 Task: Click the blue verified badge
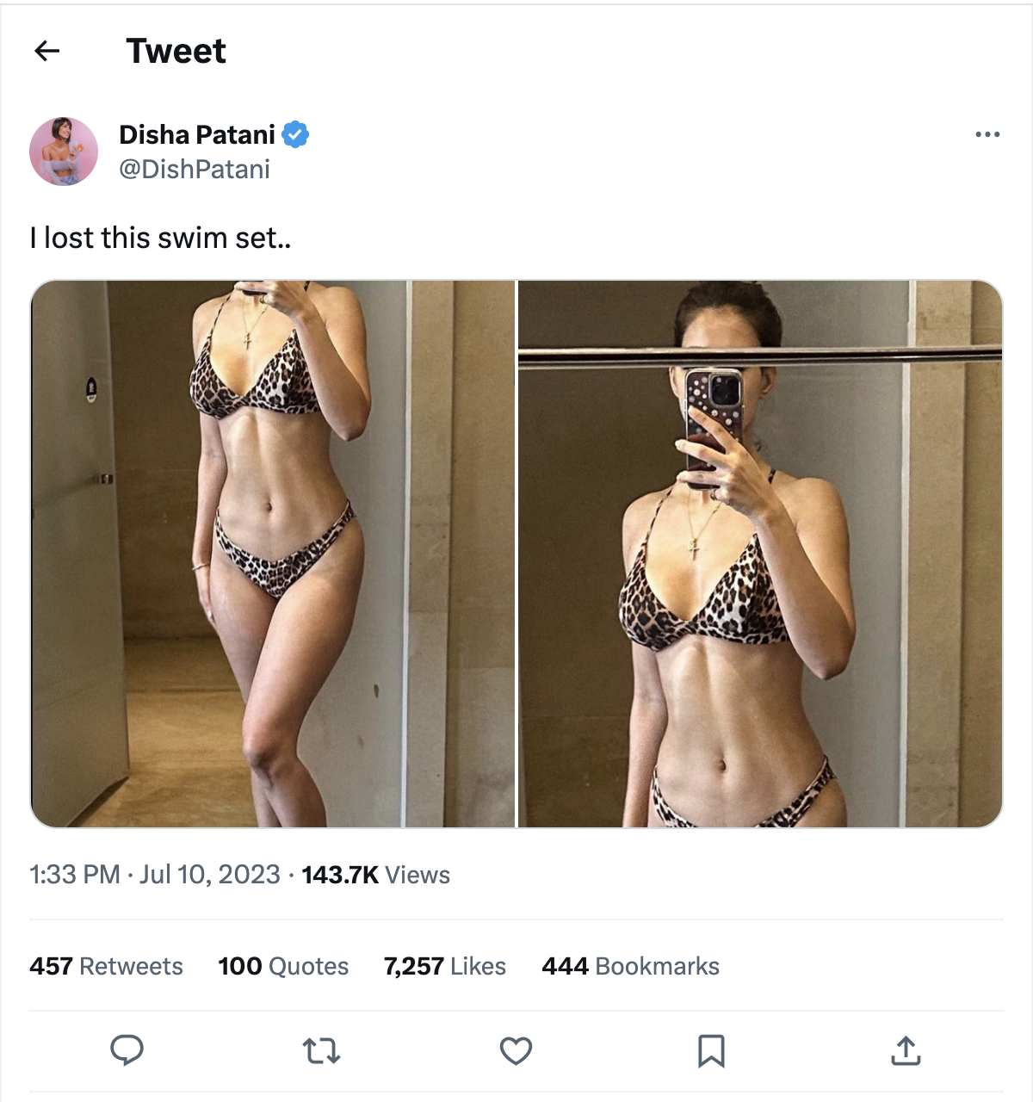click(x=295, y=135)
